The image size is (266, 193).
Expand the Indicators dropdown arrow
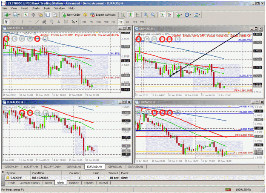click(181, 15)
